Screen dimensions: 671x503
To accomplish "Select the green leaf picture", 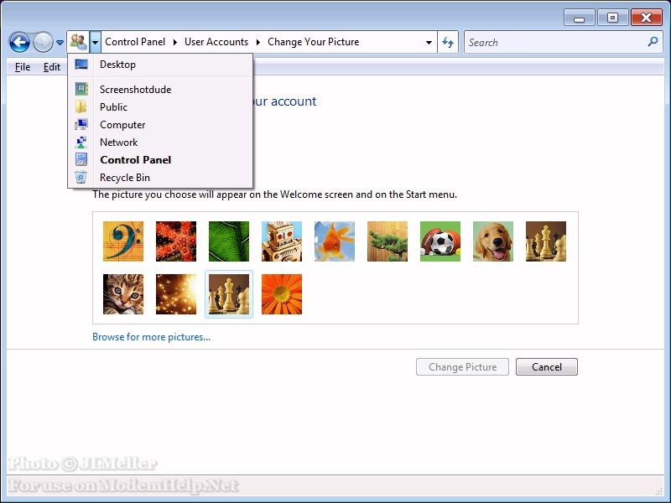I will click(x=229, y=241).
